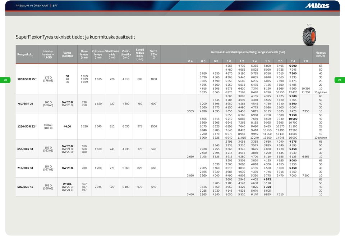This screenshot has width=345, height=236.
Task: Select tyre size '580/85 R 42'
Action: 25,187
